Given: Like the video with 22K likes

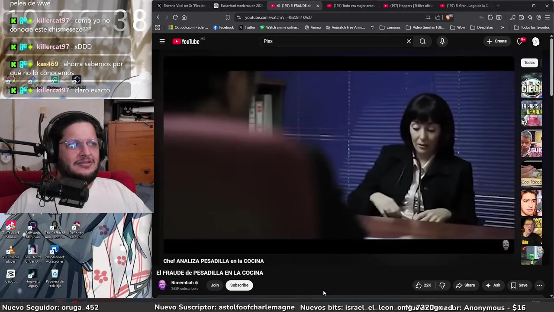Looking at the screenshot, I should click(423, 285).
